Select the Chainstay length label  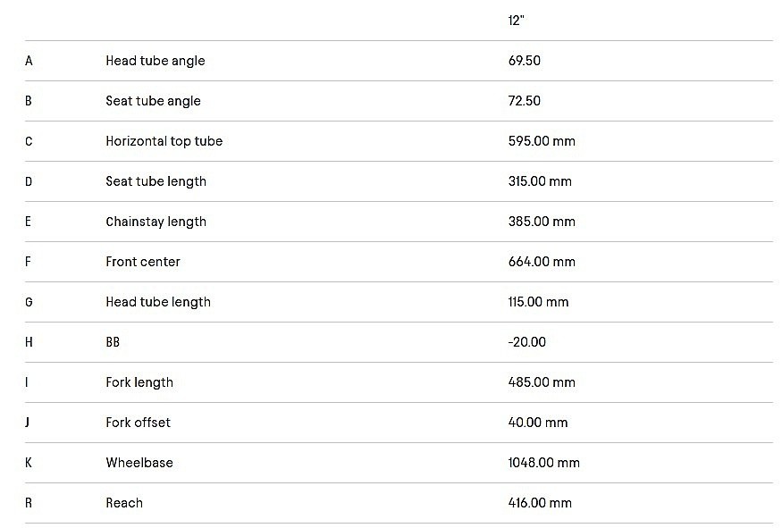pos(156,222)
